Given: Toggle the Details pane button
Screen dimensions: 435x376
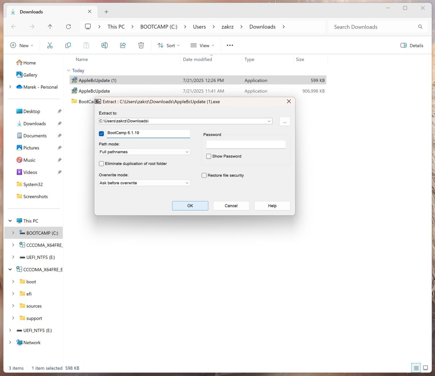Looking at the screenshot, I should (412, 45).
